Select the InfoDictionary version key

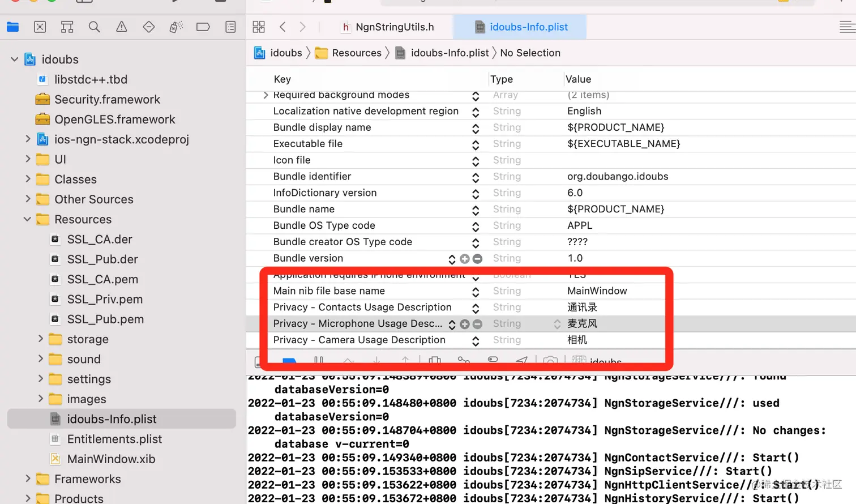click(x=325, y=193)
